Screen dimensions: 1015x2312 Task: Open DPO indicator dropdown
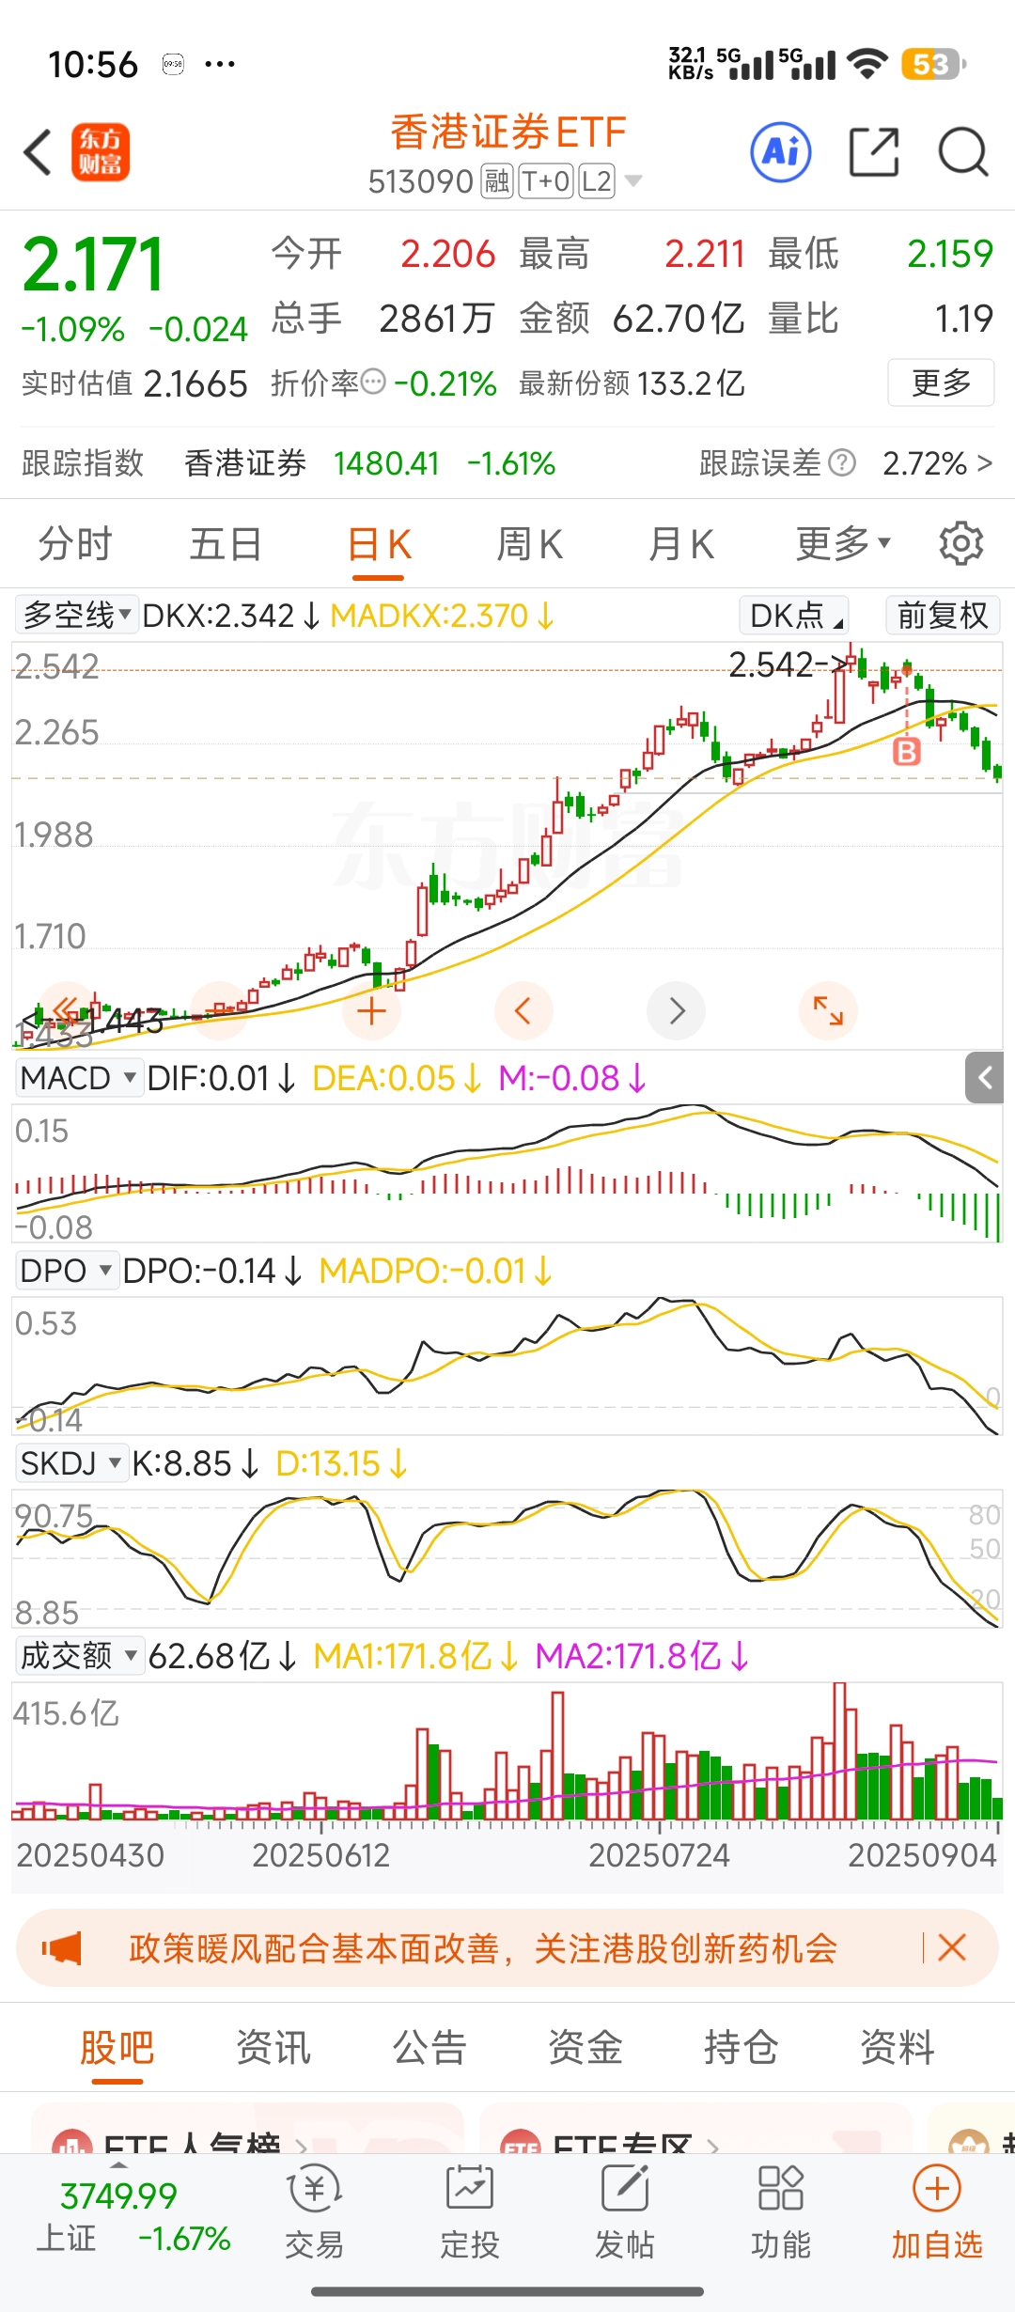tap(66, 1271)
